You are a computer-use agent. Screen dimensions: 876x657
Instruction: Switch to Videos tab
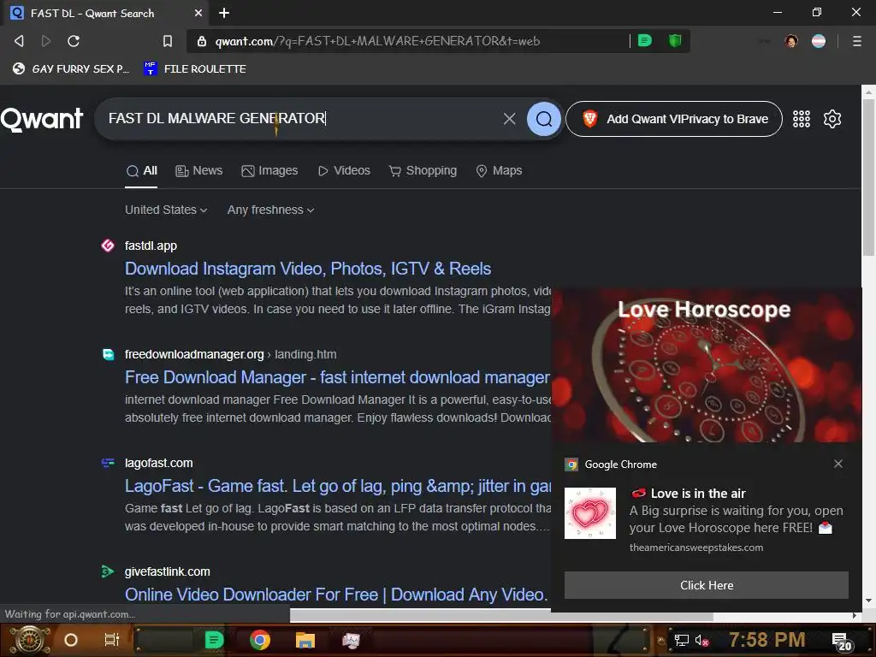coord(344,171)
